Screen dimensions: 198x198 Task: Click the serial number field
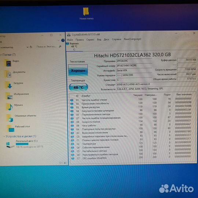tap(134, 66)
